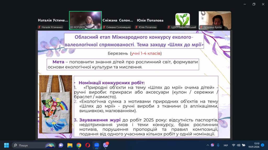Click Наталія Устиченко participant tile
Image resolution: width=268 pixels, height=150 pixels.
[x=53, y=20]
